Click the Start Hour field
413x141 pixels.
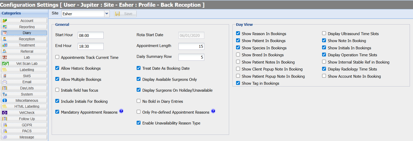[x=90, y=35]
